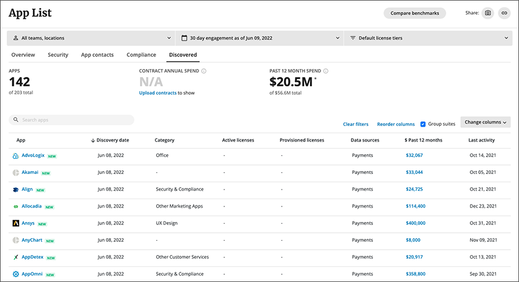Open the Change columns menu
The height and width of the screenshot is (282, 519).
point(485,122)
